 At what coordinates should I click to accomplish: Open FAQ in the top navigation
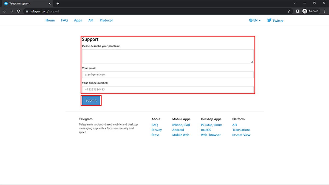click(64, 20)
